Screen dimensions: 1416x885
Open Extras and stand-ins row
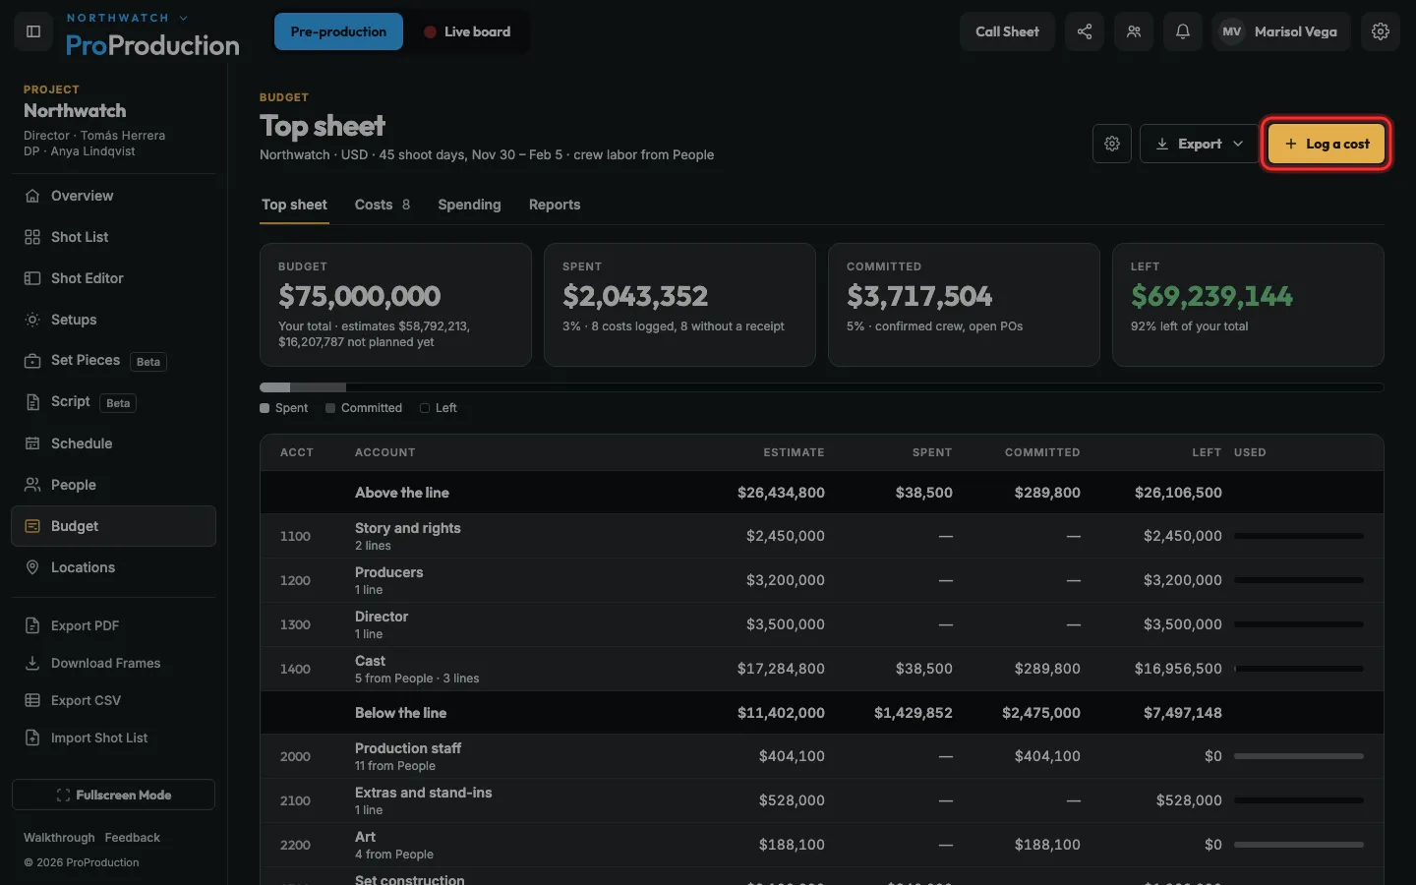tap(821, 800)
